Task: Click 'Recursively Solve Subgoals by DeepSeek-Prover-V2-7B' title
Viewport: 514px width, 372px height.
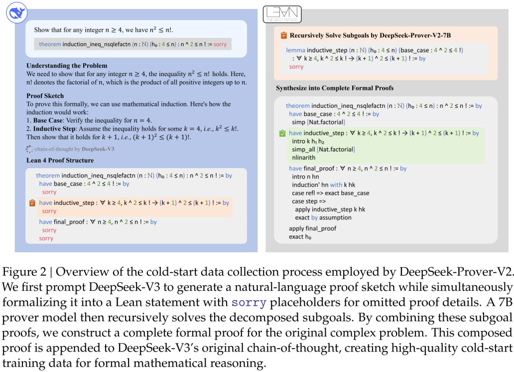Action: tap(370, 35)
